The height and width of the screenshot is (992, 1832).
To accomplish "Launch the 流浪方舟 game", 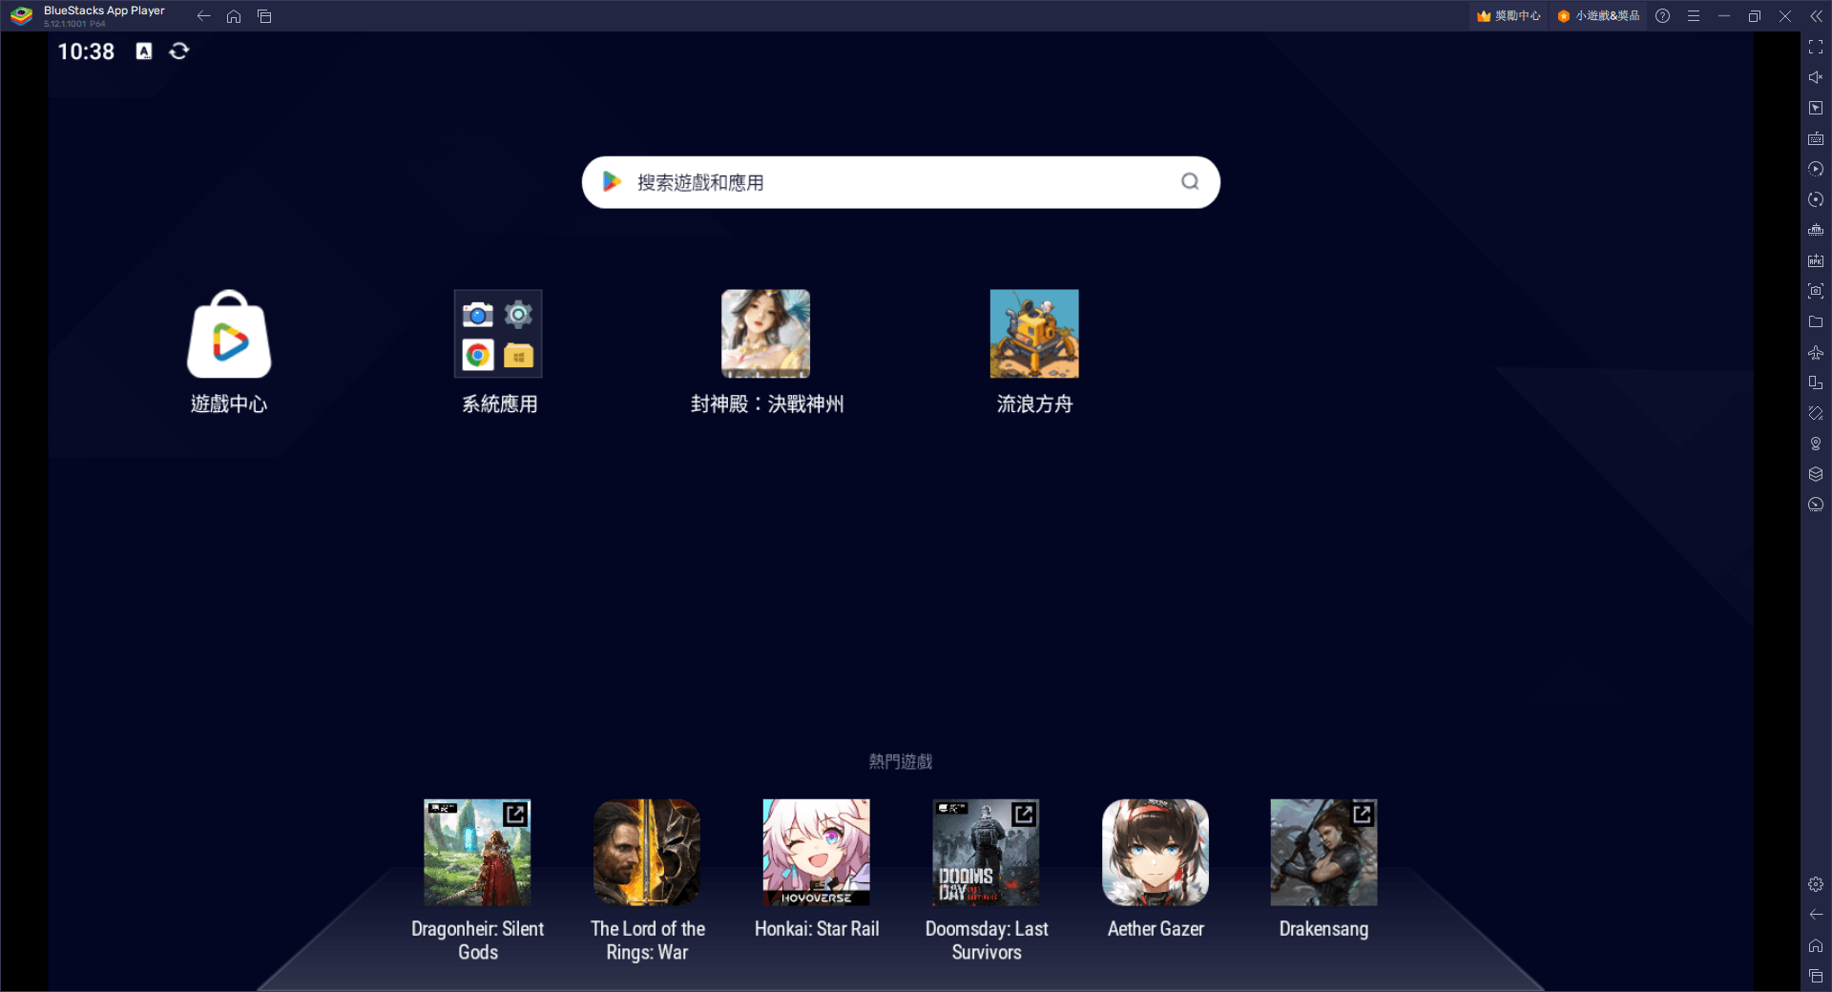I will [x=1034, y=334].
